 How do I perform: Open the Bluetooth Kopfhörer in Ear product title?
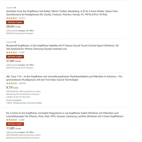(62, 47)
